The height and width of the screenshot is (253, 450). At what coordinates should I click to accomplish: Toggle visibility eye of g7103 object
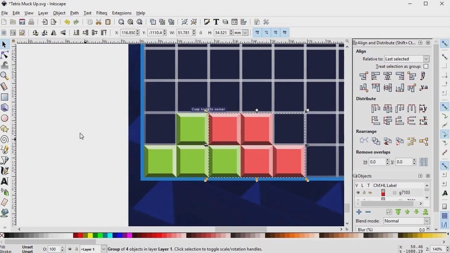pyautogui.click(x=358, y=193)
